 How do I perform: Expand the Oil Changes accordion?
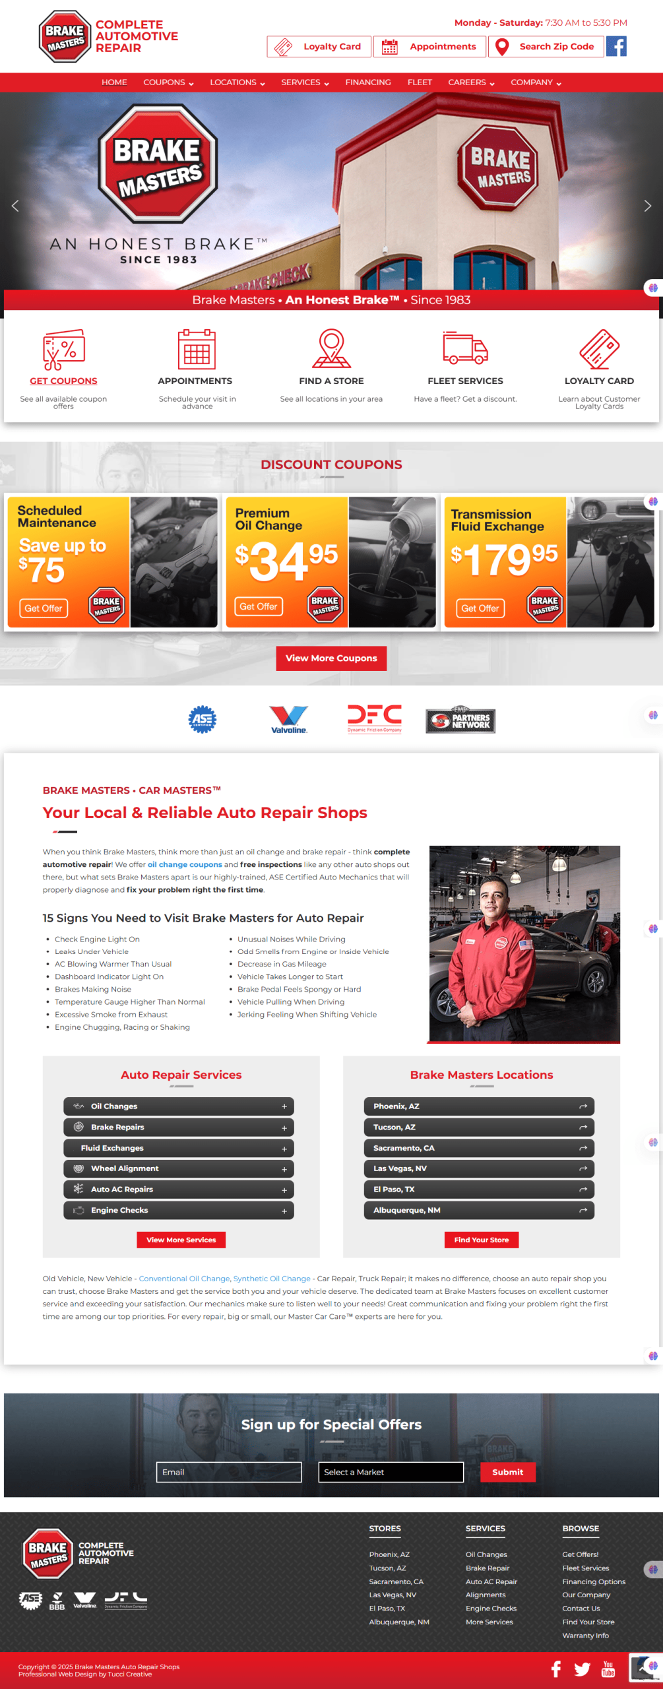coord(179,1106)
